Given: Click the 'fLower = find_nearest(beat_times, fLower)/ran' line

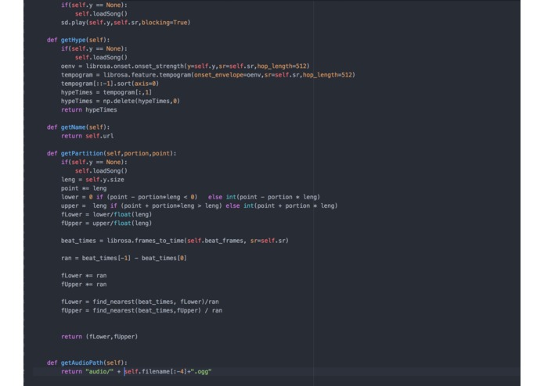Looking at the screenshot, I should 140,302.
